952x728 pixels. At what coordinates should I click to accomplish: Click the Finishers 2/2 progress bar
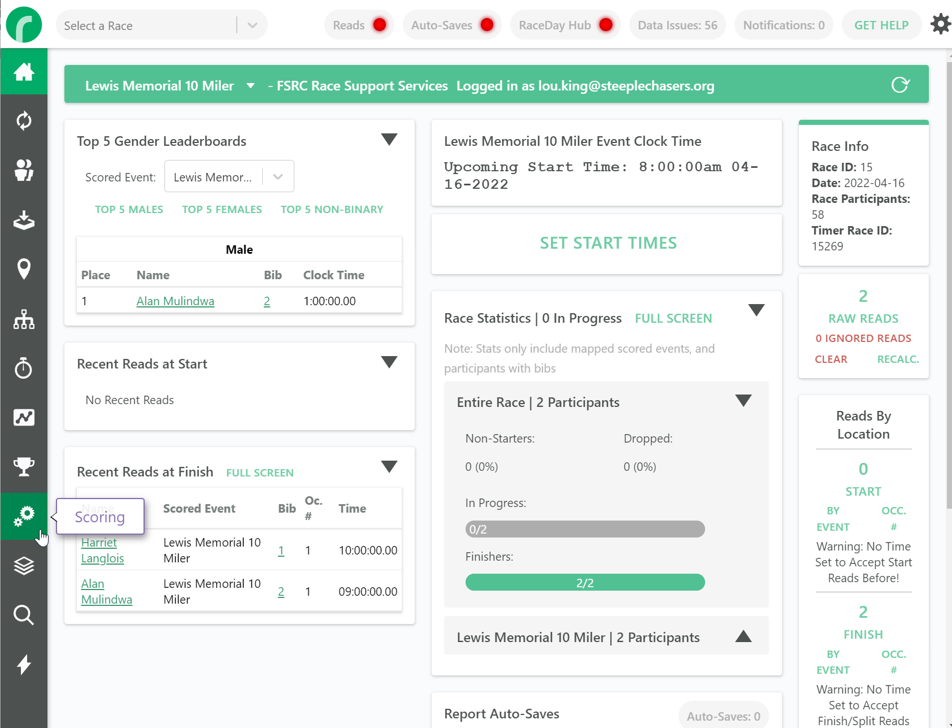[585, 582]
